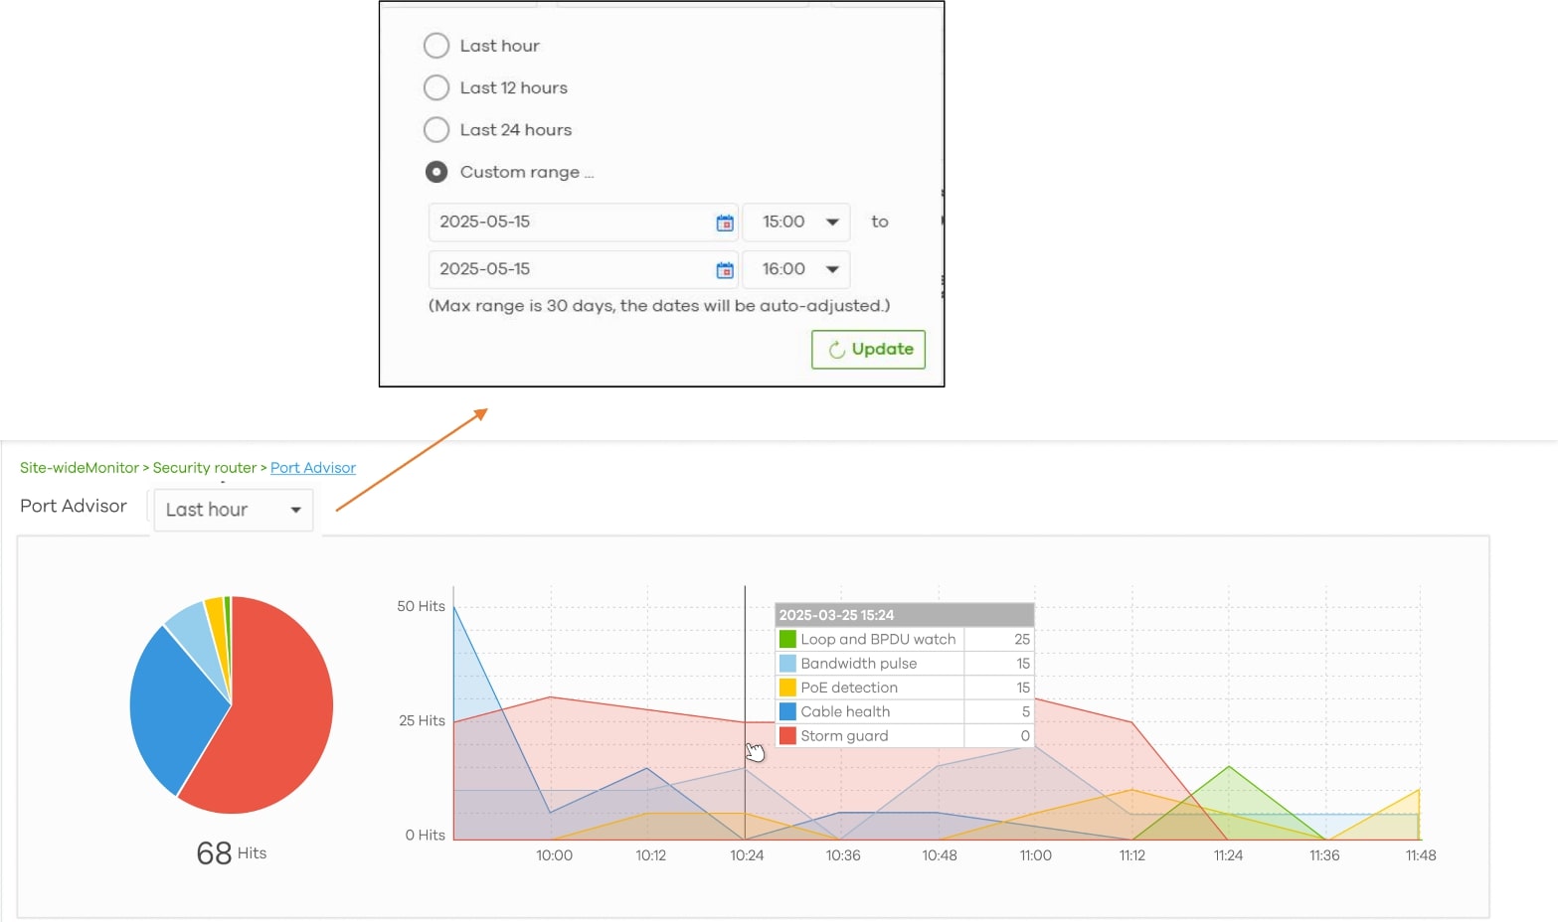The width and height of the screenshot is (1558, 922).
Task: Click the 2025-03-25 15:24 tooltip header
Action: [x=905, y=615]
